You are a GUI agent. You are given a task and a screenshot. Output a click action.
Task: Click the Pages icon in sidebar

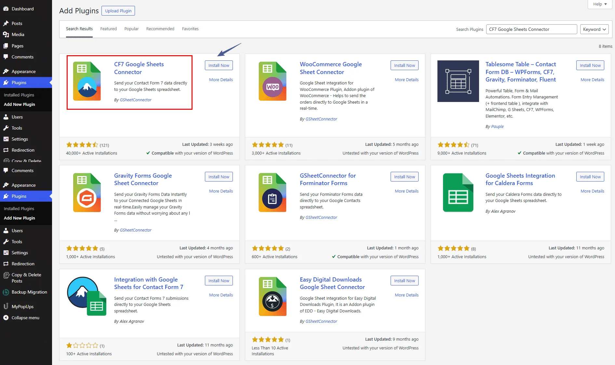[6, 46]
